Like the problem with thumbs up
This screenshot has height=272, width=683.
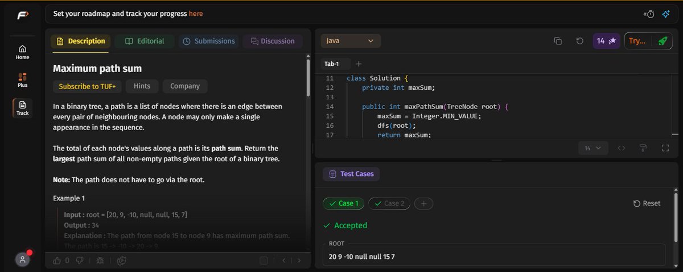[x=57, y=261]
